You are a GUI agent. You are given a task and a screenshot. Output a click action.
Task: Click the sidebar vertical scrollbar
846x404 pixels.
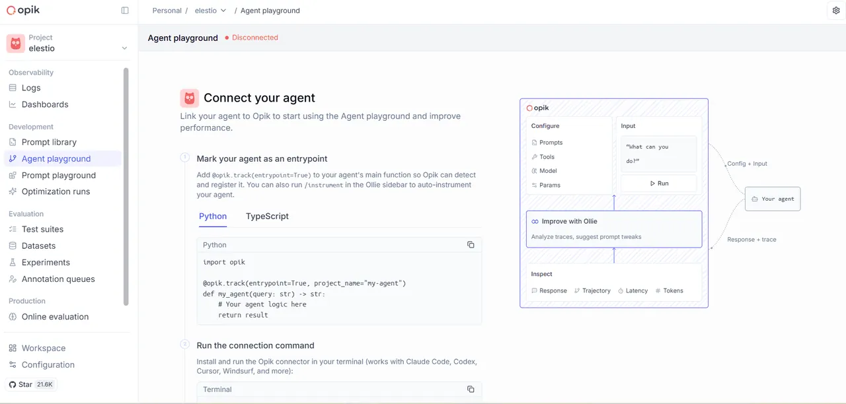click(126, 187)
